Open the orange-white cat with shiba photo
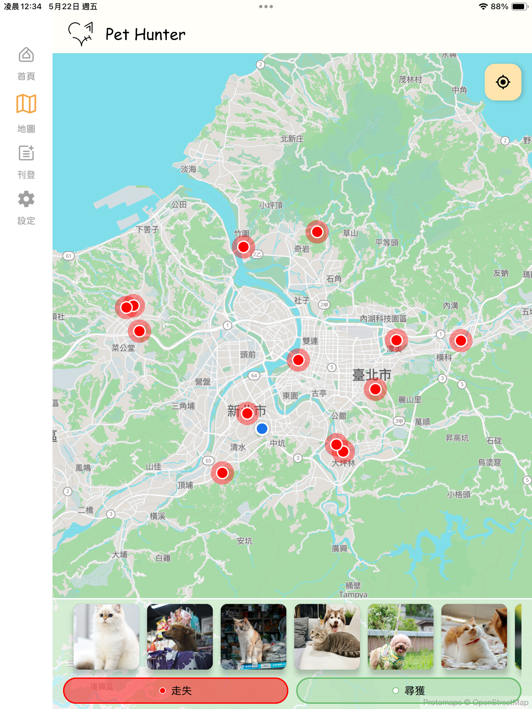 474,637
